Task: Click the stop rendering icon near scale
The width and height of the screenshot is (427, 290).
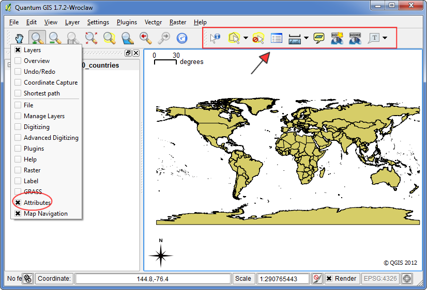Action: coord(317,279)
